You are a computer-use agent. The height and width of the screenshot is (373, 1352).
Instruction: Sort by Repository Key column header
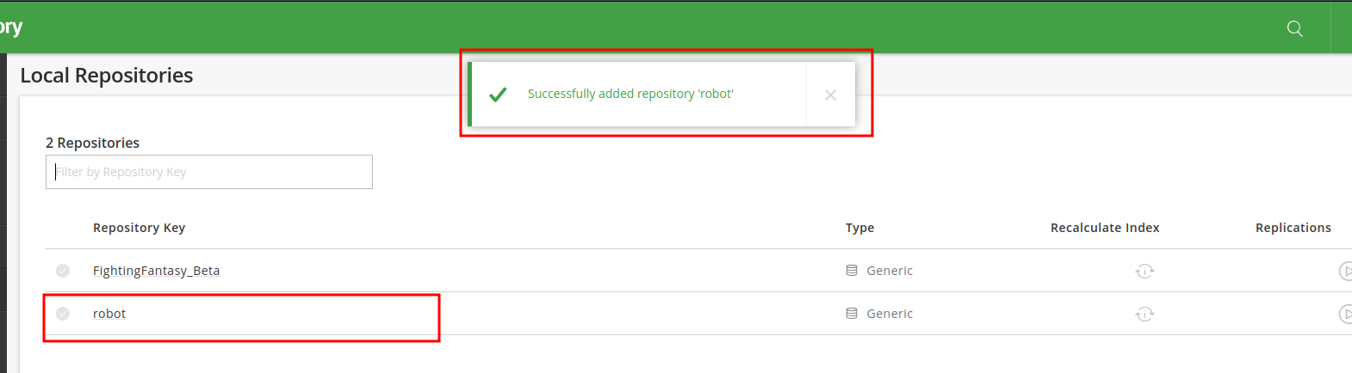click(139, 228)
